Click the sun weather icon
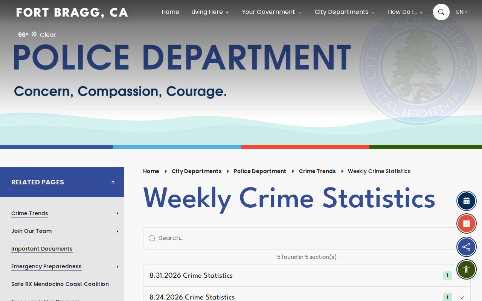 (x=34, y=34)
